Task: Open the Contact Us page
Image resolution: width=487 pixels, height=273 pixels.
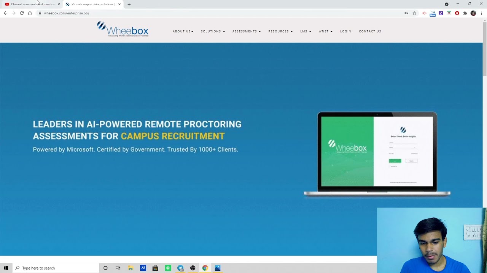Action: click(370, 31)
